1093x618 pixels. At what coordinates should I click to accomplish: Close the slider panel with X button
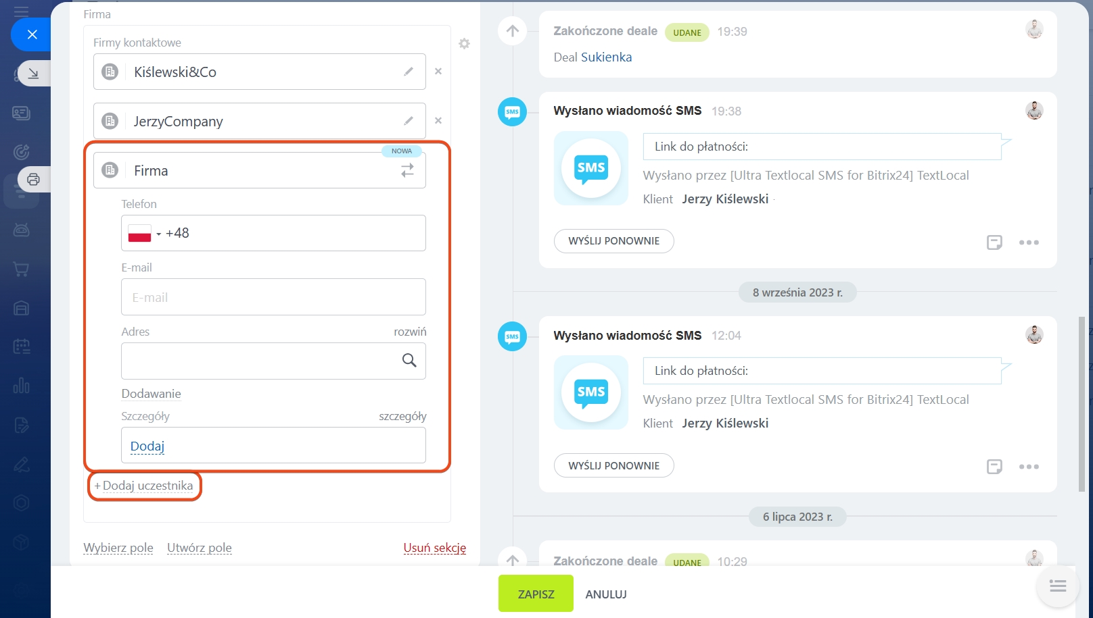pyautogui.click(x=32, y=34)
